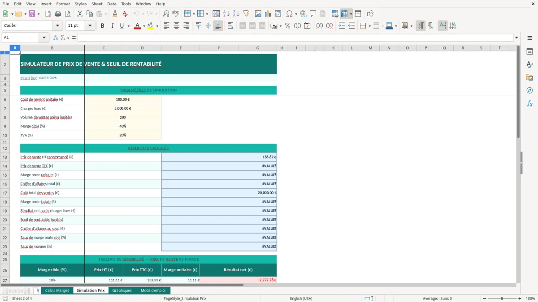This screenshot has width=538, height=302.
Task: Click Sort Ascending icon
Action: [x=226, y=14]
